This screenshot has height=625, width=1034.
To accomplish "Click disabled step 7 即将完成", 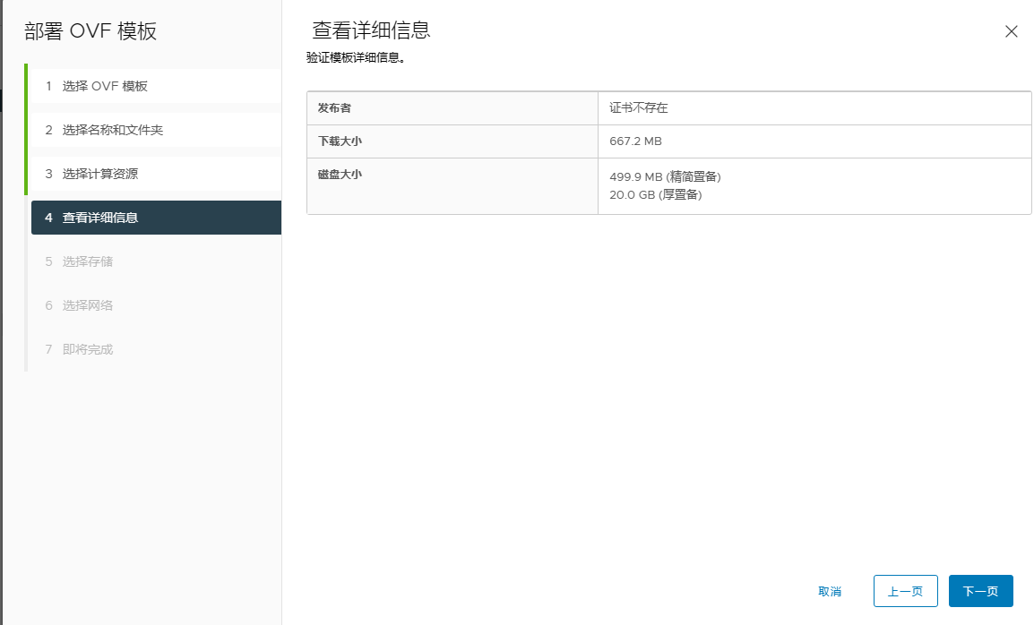I will 87,349.
